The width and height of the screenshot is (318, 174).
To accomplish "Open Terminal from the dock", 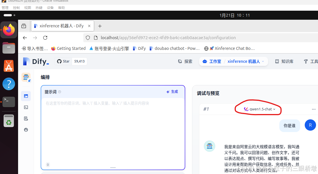I will pyautogui.click(x=9, y=102).
